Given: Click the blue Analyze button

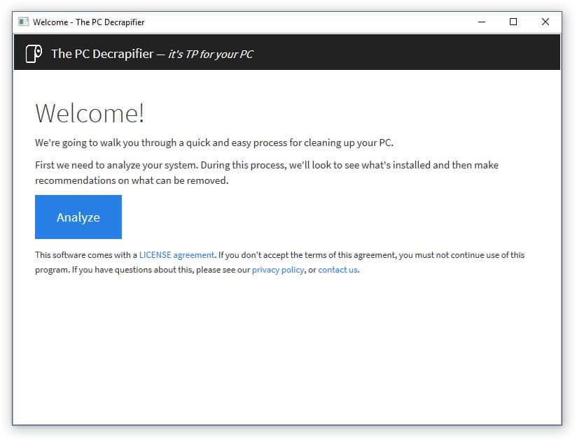Looking at the screenshot, I should pyautogui.click(x=78, y=217).
